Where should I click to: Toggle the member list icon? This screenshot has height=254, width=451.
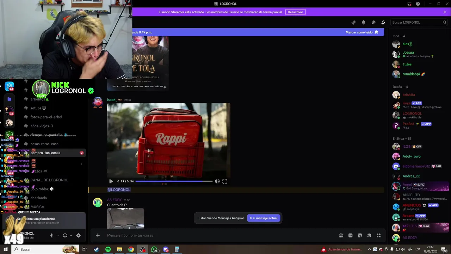click(383, 22)
